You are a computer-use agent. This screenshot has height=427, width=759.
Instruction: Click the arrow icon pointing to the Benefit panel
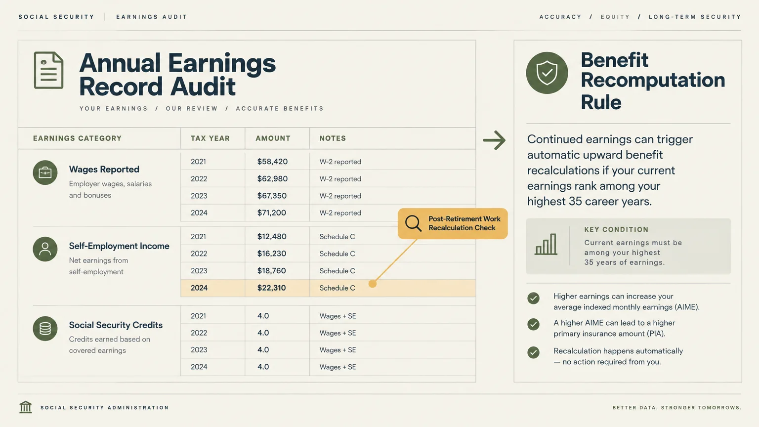(494, 140)
